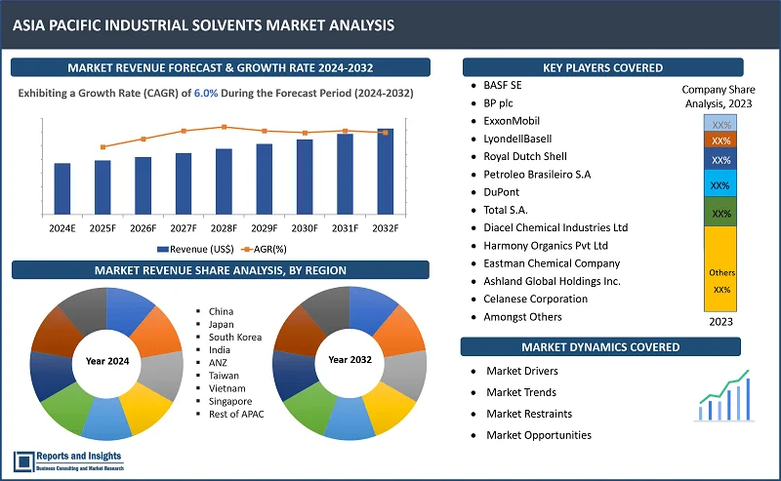Select the Revenue (US$) legend marker

pyautogui.click(x=163, y=250)
